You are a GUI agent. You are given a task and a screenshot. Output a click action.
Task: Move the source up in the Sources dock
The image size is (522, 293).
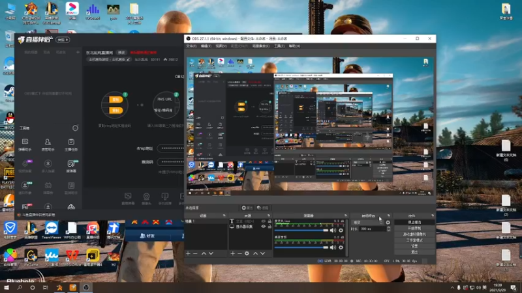click(255, 253)
